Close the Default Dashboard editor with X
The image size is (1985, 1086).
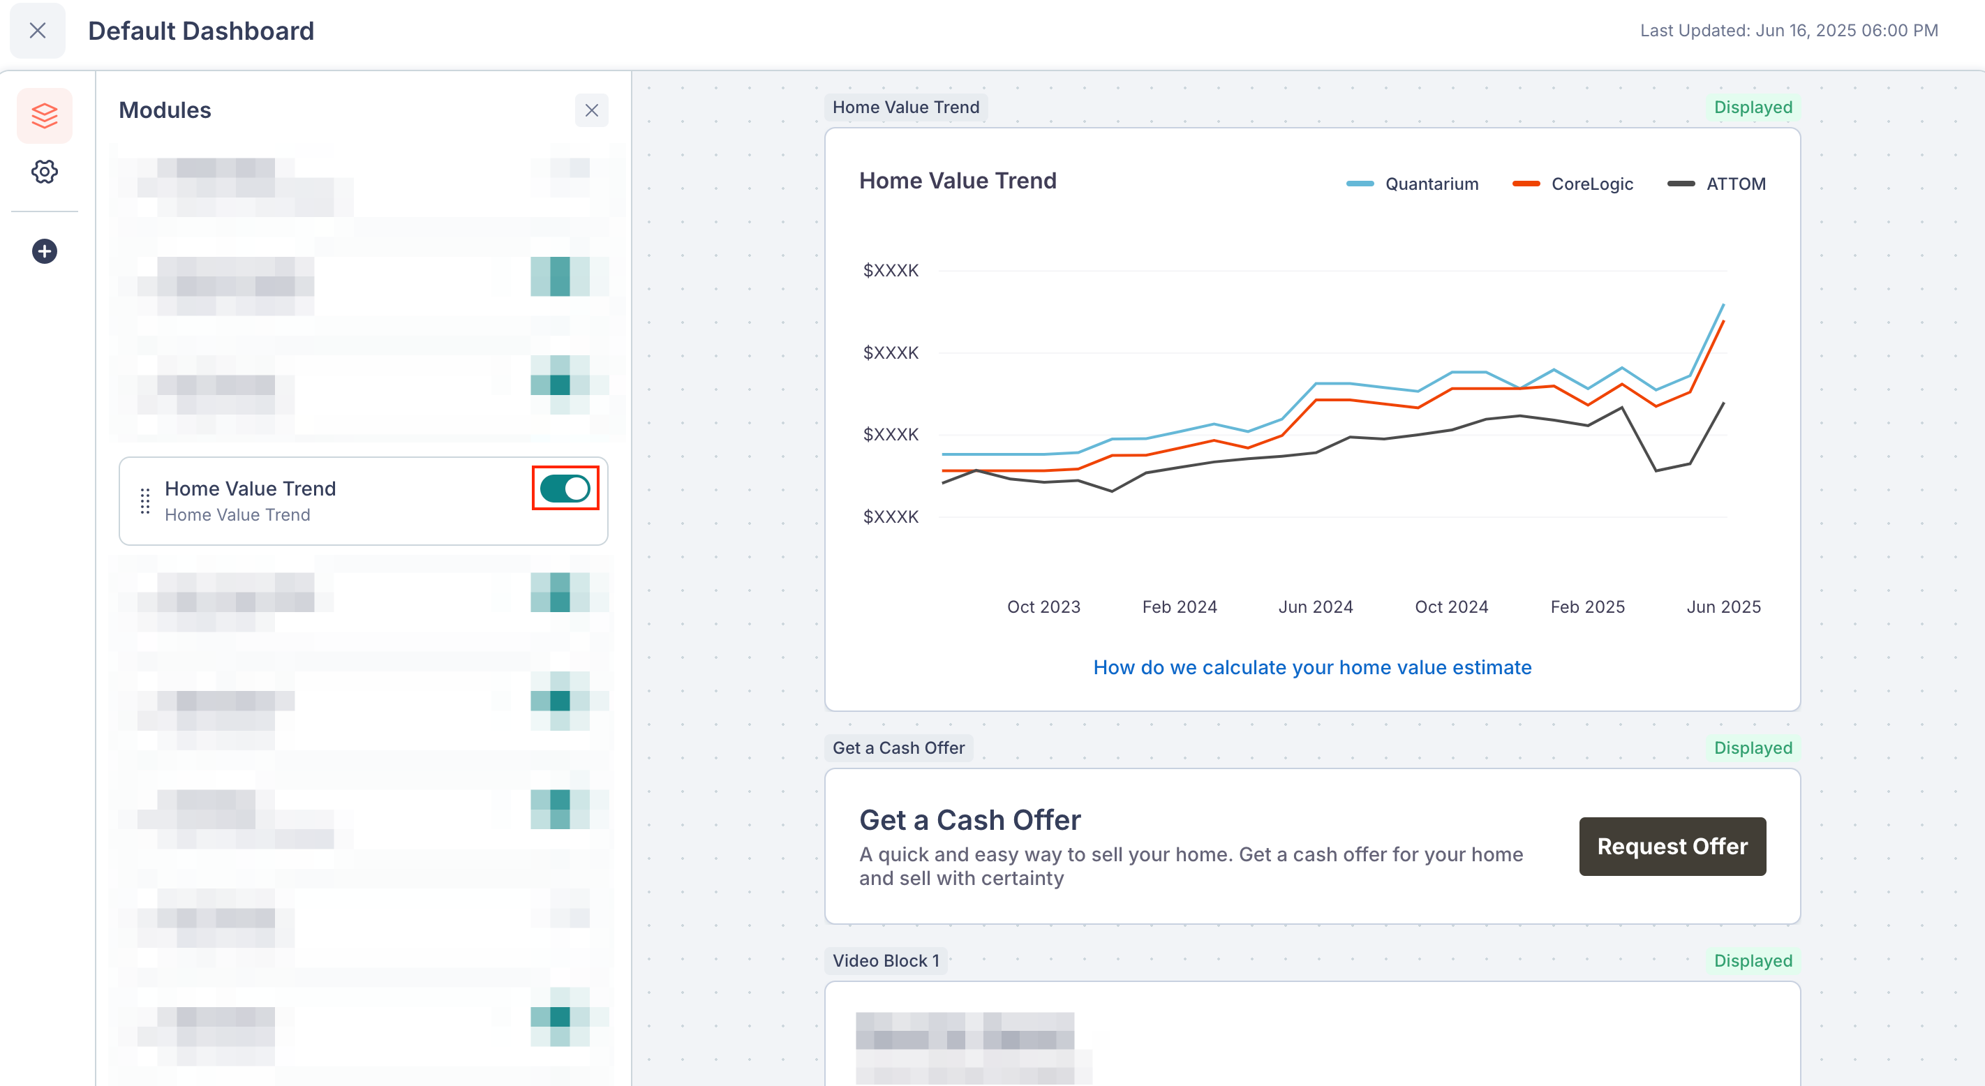38,31
